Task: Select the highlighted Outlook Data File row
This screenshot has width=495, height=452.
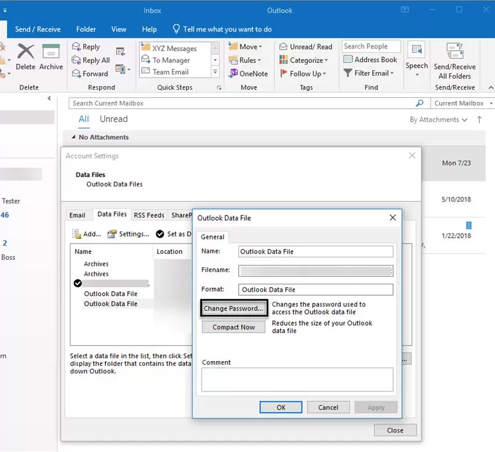Action: point(111,304)
